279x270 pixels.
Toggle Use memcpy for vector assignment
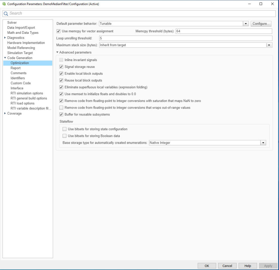tap(58, 31)
